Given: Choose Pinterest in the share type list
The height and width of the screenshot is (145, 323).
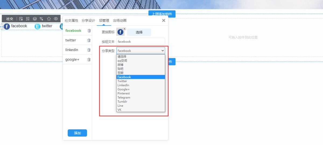Looking at the screenshot, I should point(141,93).
